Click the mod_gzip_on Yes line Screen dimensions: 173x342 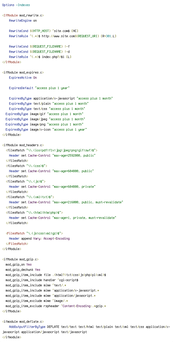(18, 264)
